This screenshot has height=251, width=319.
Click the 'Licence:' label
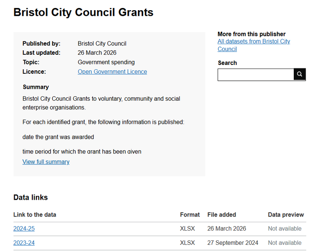(x=34, y=72)
